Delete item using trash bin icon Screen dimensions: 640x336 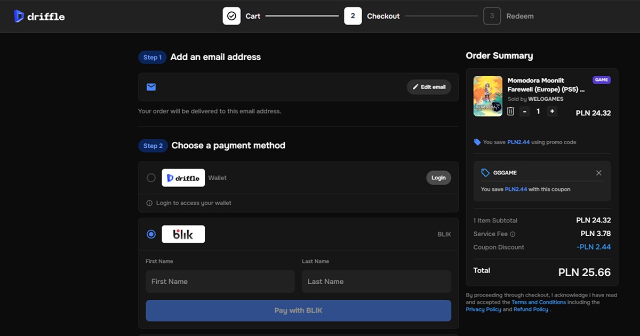point(510,111)
